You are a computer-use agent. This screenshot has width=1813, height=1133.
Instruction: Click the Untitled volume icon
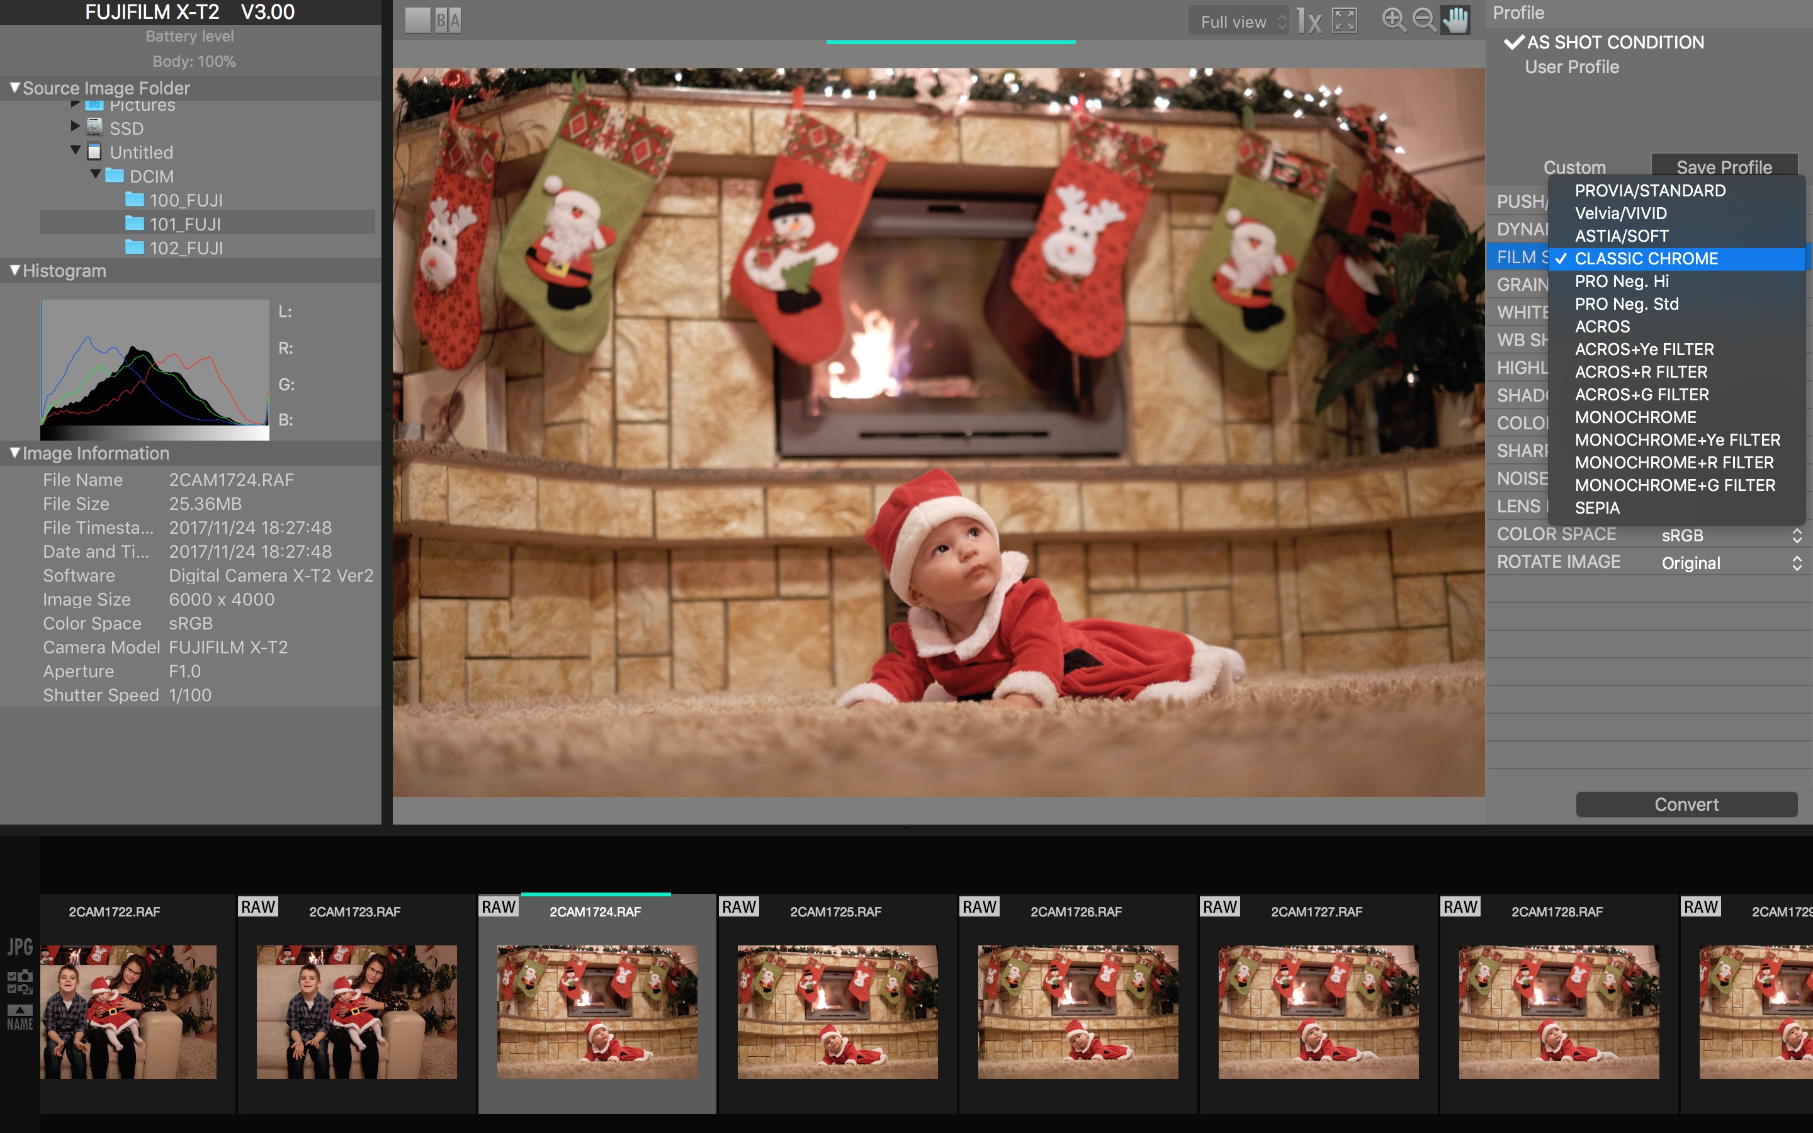coord(94,151)
